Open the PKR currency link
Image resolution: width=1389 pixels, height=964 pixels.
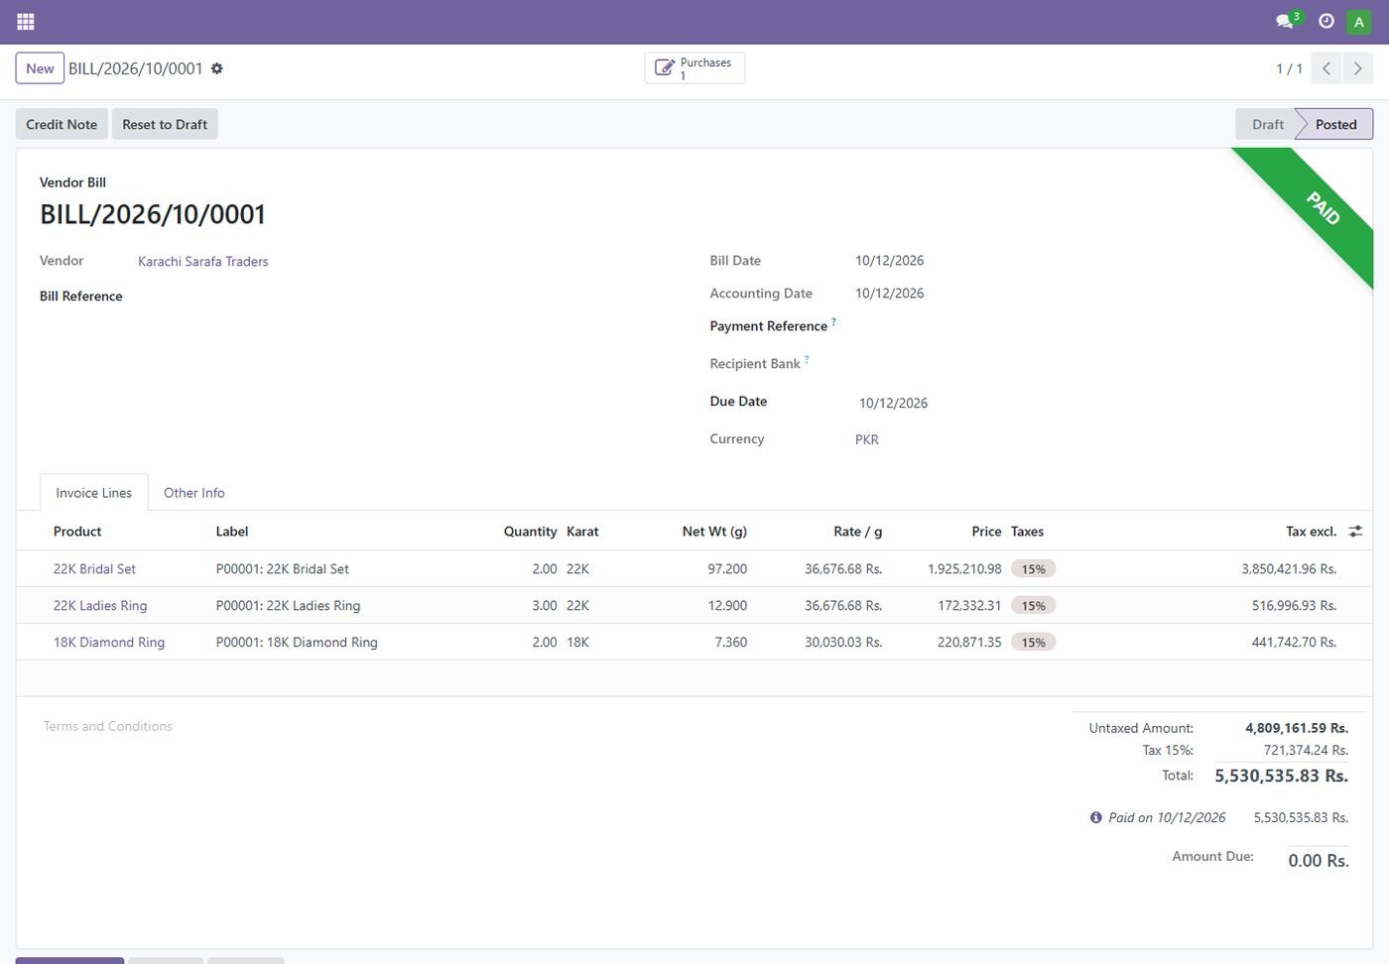coord(867,439)
